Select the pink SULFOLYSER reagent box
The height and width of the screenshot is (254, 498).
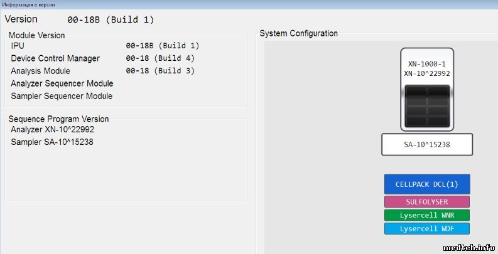(427, 202)
